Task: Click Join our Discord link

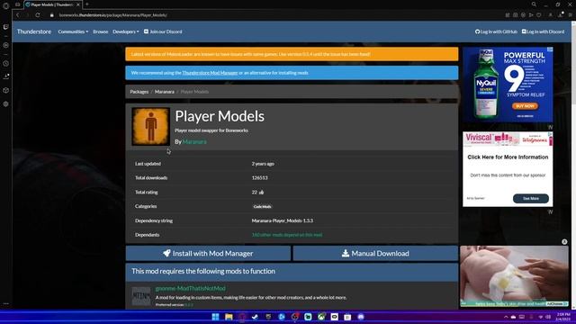Action: pyautogui.click(x=163, y=31)
